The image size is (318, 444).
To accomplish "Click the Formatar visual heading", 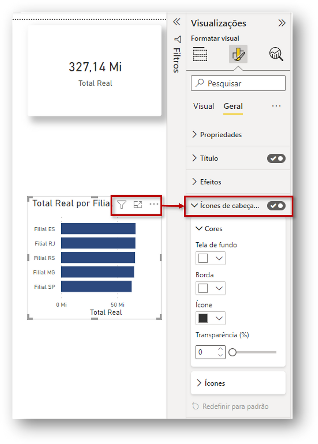I will [215, 38].
